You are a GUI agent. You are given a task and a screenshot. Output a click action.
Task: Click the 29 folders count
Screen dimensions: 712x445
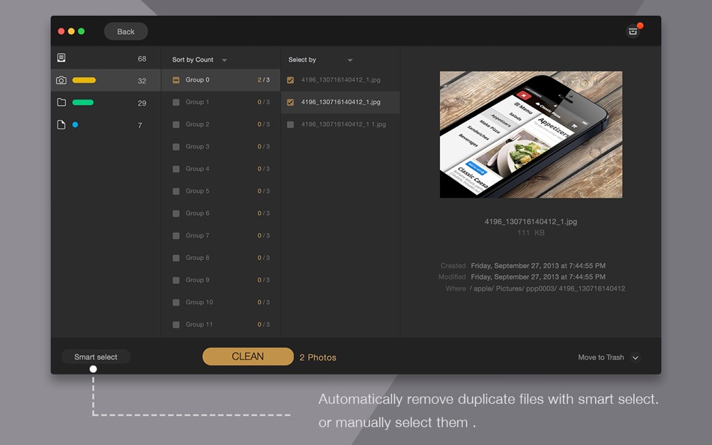click(x=142, y=103)
